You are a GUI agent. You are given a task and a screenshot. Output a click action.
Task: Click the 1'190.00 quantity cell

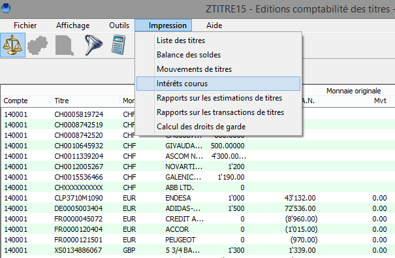[x=230, y=177]
